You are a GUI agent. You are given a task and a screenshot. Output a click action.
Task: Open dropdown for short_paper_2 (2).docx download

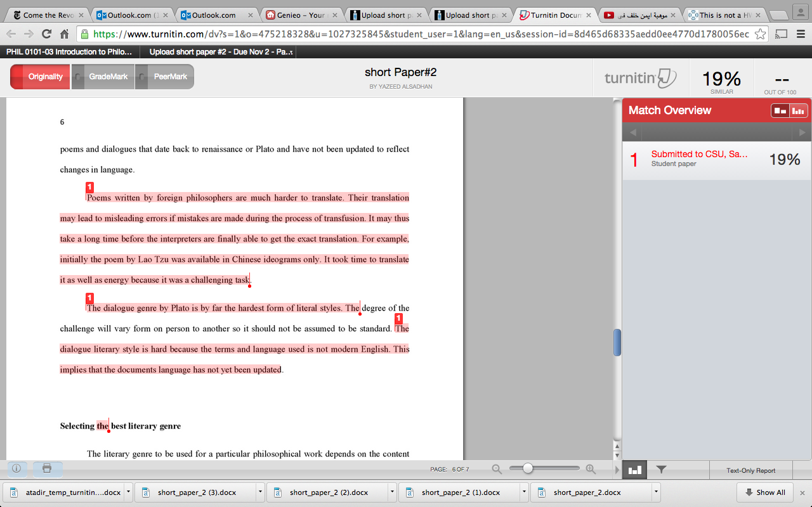392,492
